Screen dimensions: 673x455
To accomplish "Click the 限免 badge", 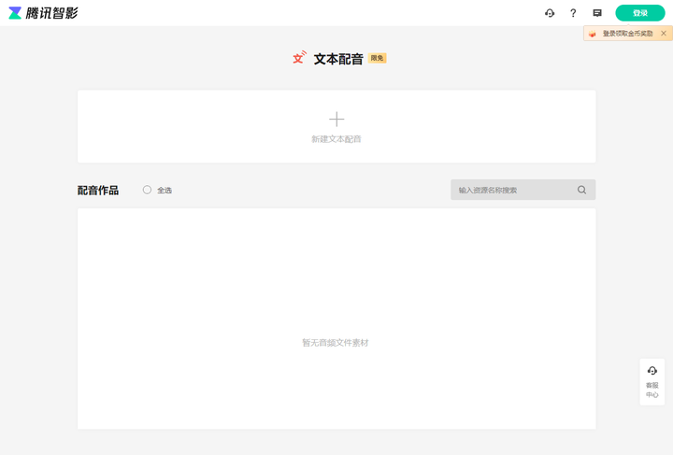I will (x=378, y=58).
